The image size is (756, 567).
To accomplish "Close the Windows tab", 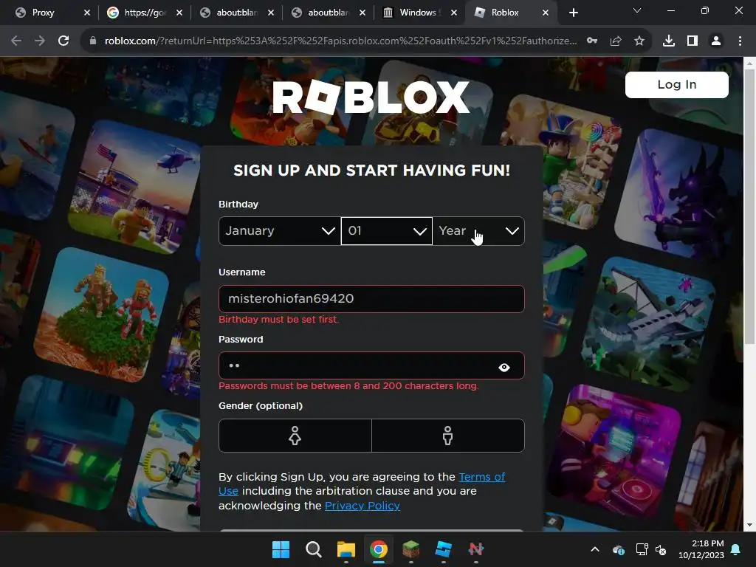I will click(x=454, y=13).
